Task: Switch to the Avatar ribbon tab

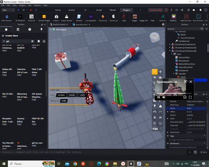Action: tap(71, 10)
